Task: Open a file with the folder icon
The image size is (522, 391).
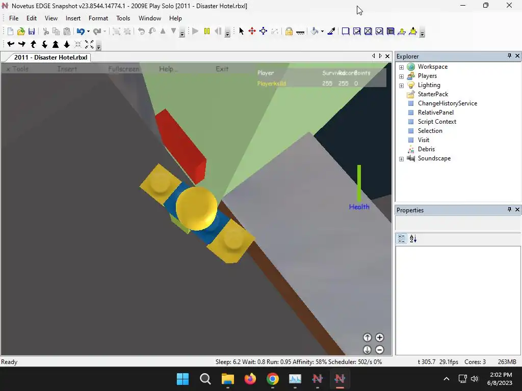Action: click(21, 31)
